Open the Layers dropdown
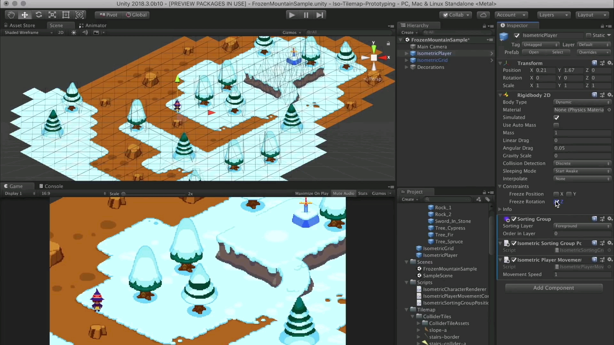 click(x=553, y=15)
